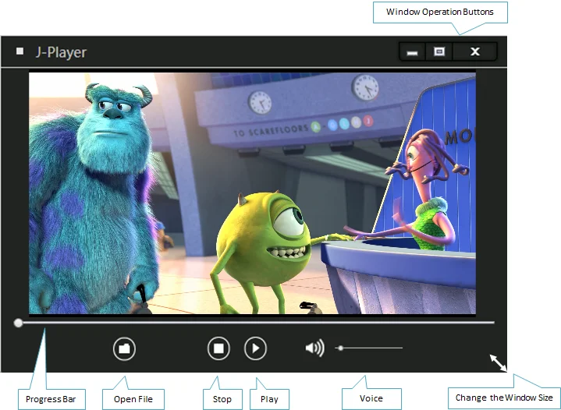
Task: Mute audio via the speaker icon
Action: point(315,348)
